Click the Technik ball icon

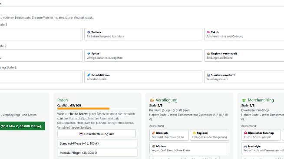89,32
